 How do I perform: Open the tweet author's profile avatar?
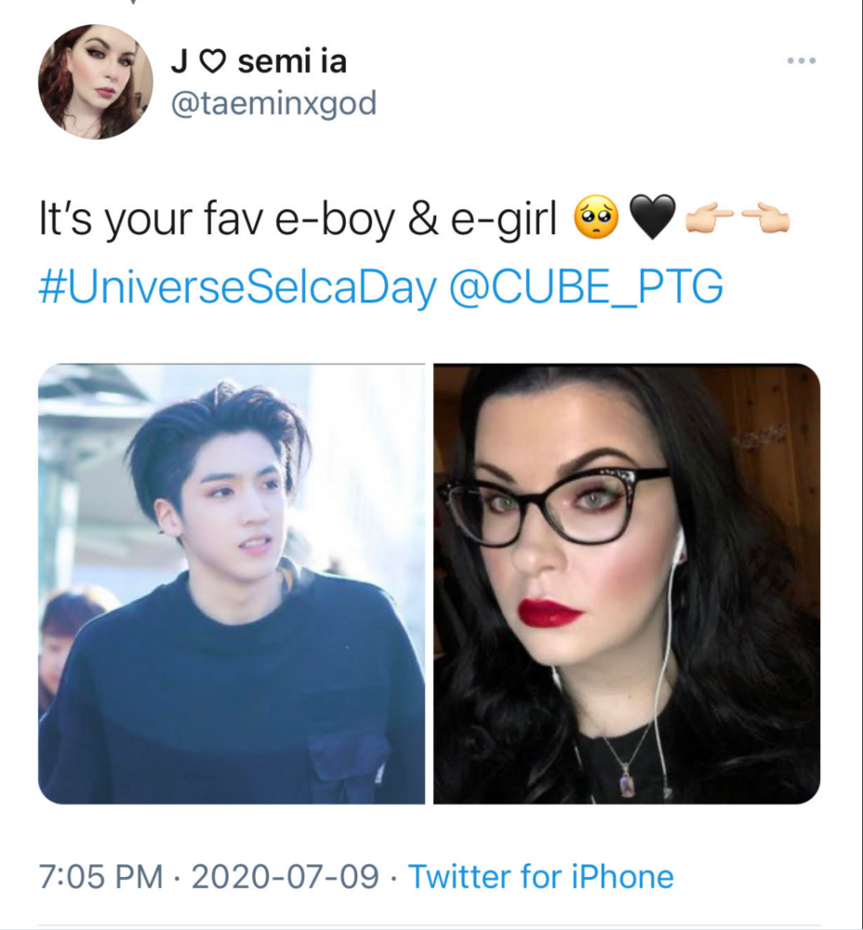pyautogui.click(x=96, y=82)
